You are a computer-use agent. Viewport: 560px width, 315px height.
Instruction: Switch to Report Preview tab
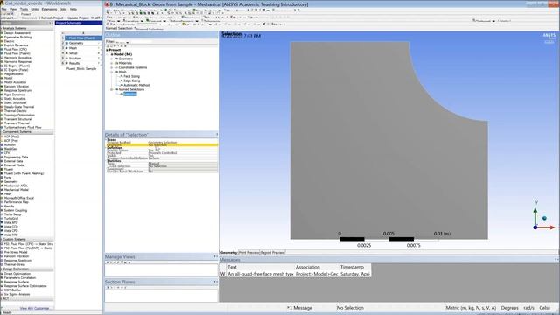click(x=272, y=253)
